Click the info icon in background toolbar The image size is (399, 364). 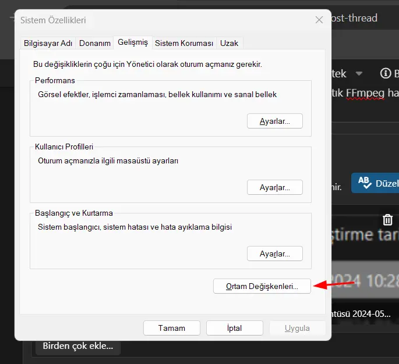386,73
